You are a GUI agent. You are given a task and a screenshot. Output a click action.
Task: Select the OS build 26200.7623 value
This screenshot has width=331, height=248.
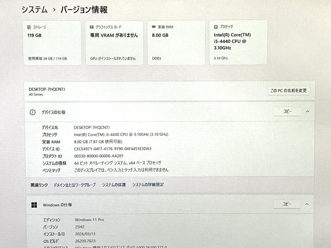85,241
